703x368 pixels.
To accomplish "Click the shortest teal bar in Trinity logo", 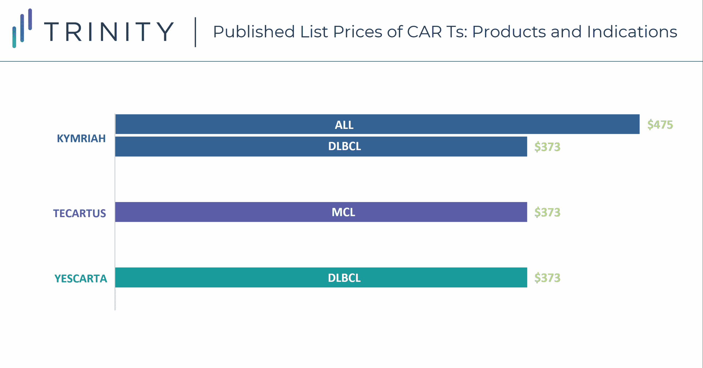I will tap(14, 37).
